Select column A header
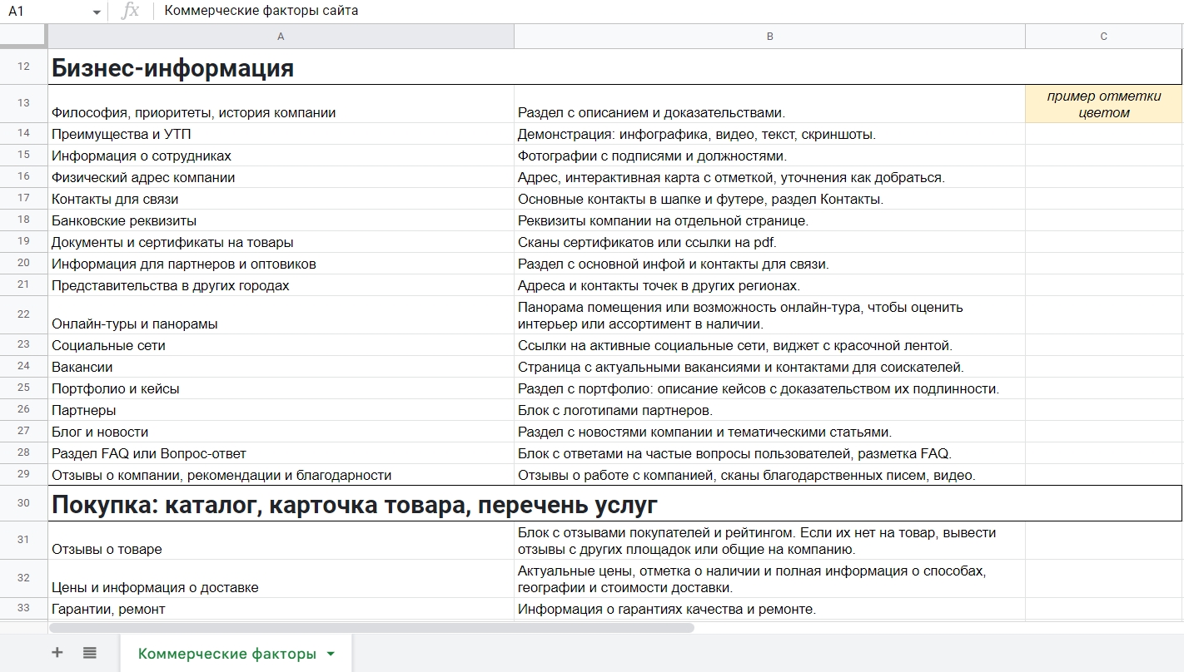 (281, 36)
